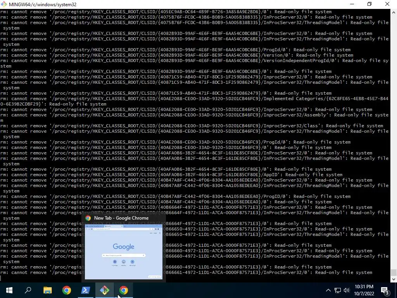Viewport: 397px width, 298px height.
Task: Click the terminal scrollbar thumb
Action: click(x=394, y=273)
